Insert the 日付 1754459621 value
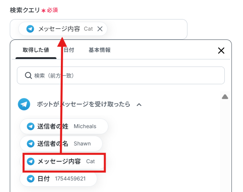The width and height of the screenshot is (243, 192). pyautogui.click(x=59, y=179)
